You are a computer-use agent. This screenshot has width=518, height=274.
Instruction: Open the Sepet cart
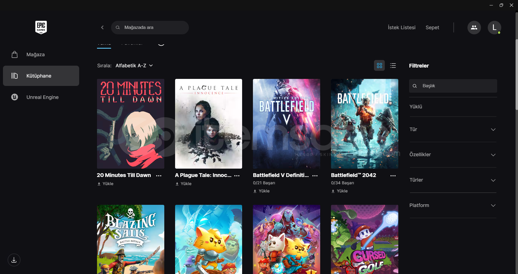(432, 28)
